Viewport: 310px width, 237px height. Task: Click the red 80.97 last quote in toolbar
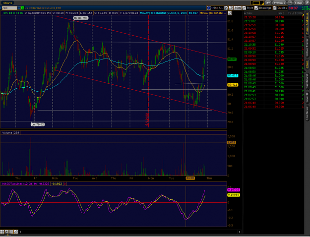[293, 8]
